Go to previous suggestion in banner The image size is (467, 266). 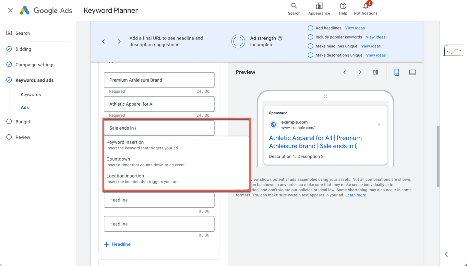[x=104, y=41]
